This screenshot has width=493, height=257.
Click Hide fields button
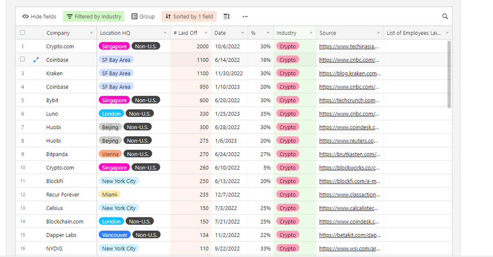[39, 16]
